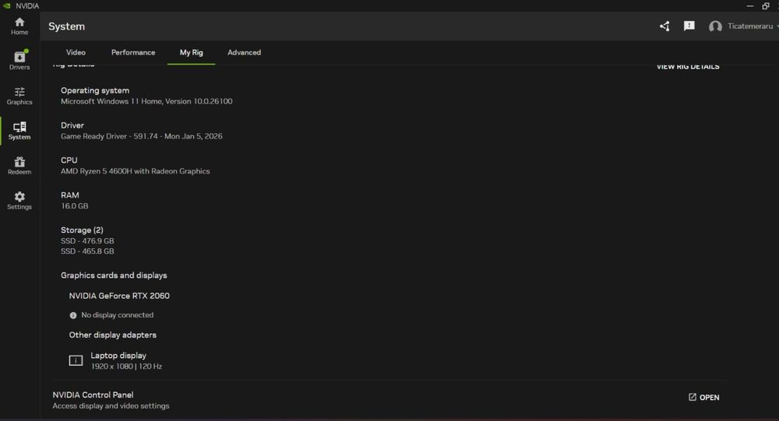
Task: Click the No display connected info icon
Action: click(x=73, y=315)
